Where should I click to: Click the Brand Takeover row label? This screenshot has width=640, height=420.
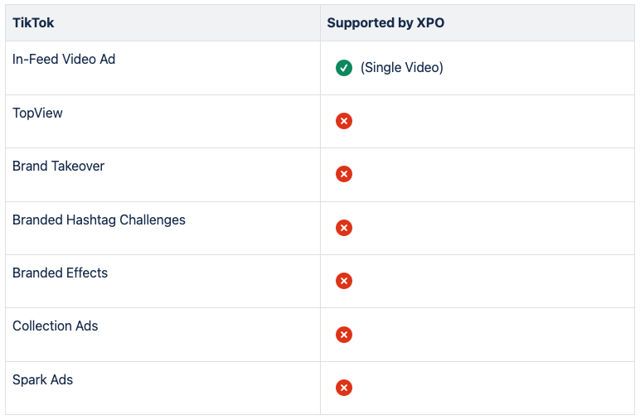click(58, 166)
